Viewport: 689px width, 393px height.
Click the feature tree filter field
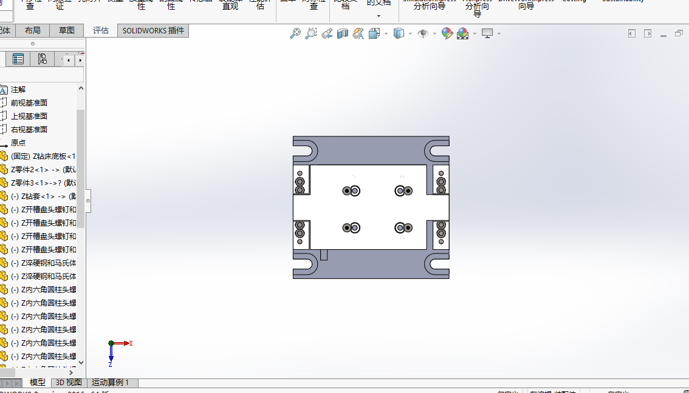[42, 74]
